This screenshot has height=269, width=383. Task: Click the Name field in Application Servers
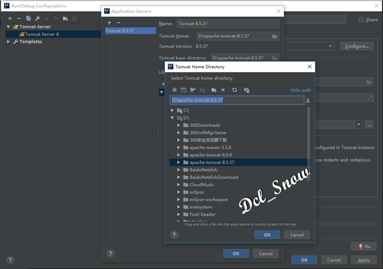pyautogui.click(x=228, y=24)
